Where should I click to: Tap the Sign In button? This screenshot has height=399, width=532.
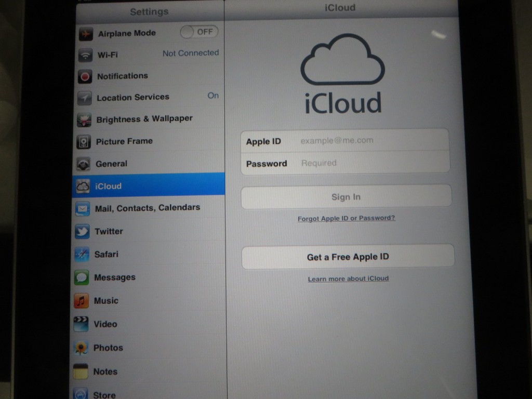346,197
